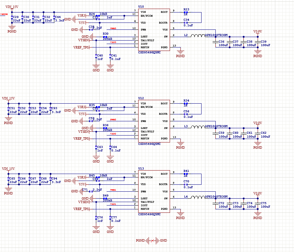294x252 pixels.
Task: Click the R49 designator label
Action: coord(106,196)
